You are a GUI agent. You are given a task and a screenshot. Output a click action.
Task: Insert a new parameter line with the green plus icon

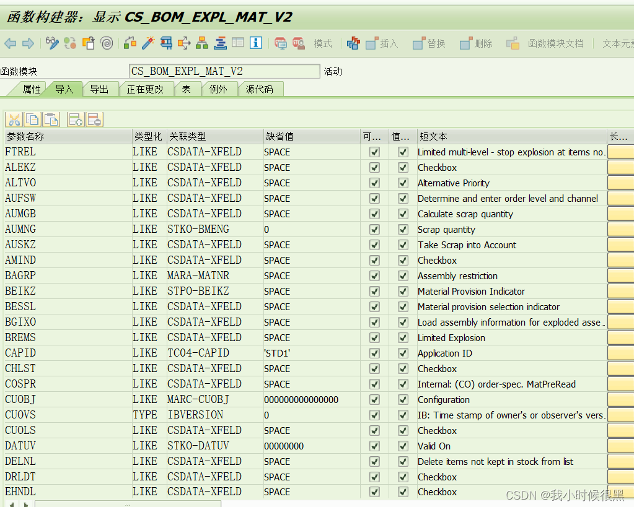[76, 119]
